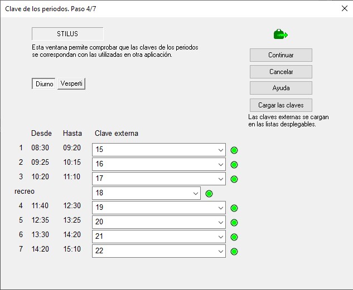Expand recreo dropdown showing 18
Image resolution: width=353 pixels, height=290 pixels.
pos(195,193)
